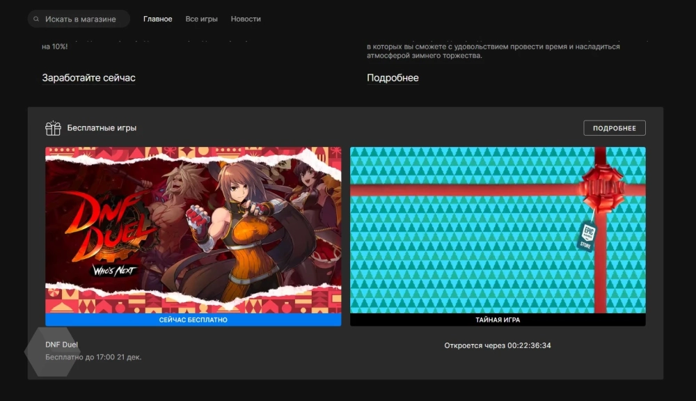The width and height of the screenshot is (696, 401).
Task: Follow the Заработайте сейчас link
Action: click(x=88, y=78)
